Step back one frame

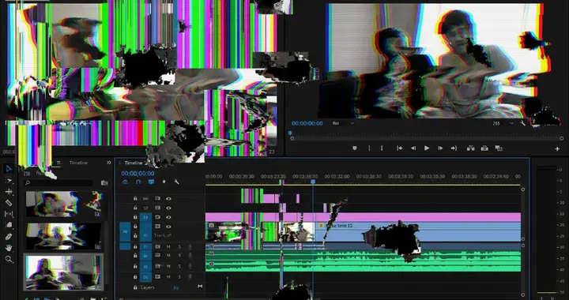tap(413, 148)
